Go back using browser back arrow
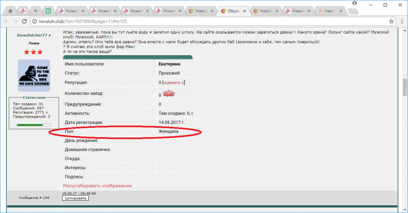Screen dimensions: 408x213 [x=6, y=21]
